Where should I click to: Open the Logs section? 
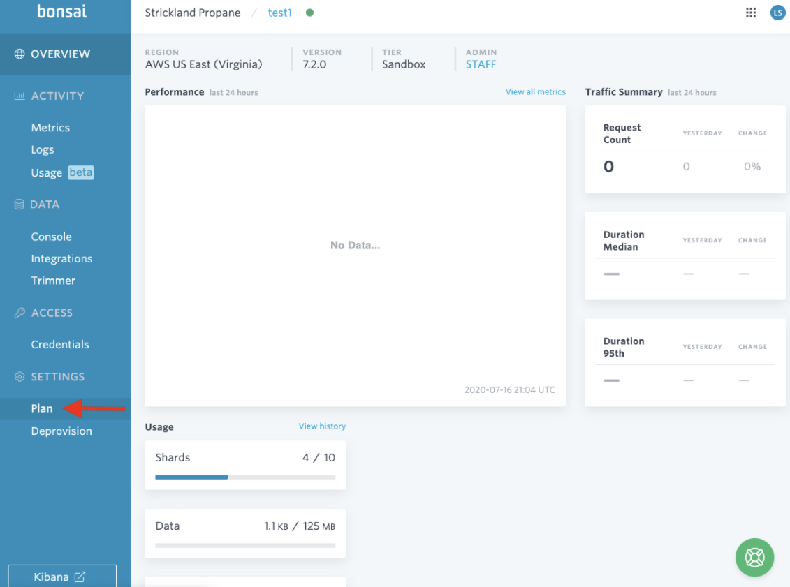coord(43,149)
